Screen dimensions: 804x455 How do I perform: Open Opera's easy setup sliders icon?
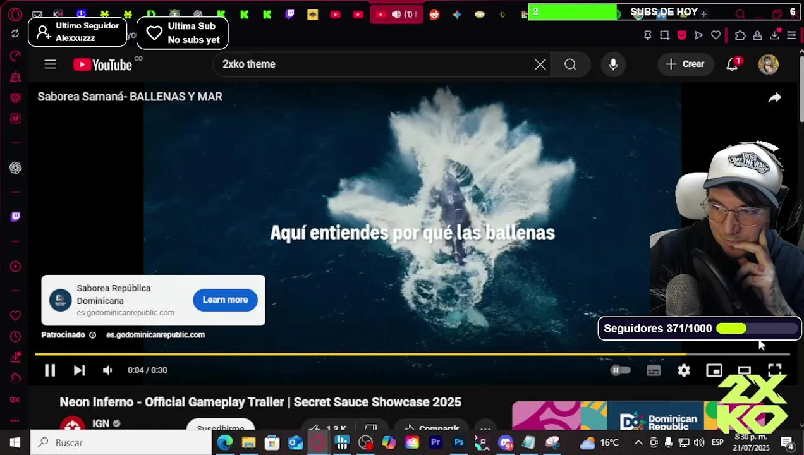click(x=791, y=35)
